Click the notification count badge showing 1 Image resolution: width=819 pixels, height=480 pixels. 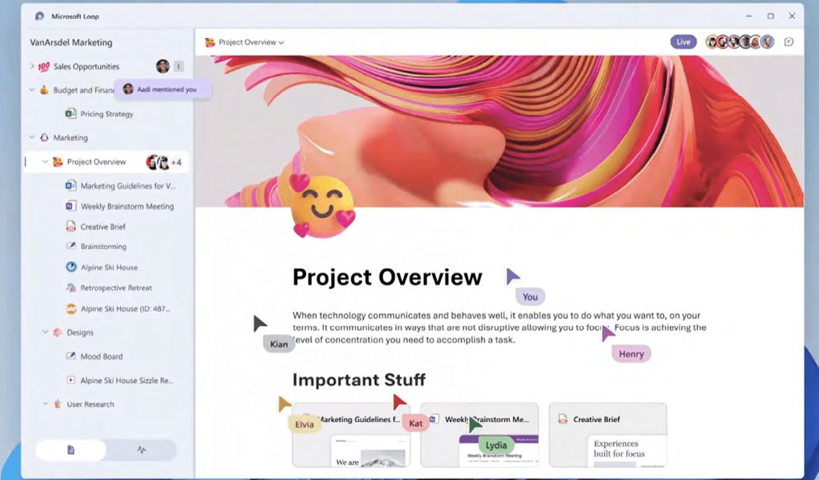click(x=178, y=66)
